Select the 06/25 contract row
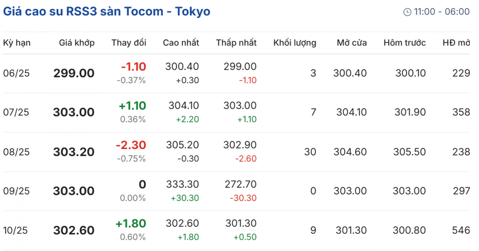This screenshot has width=479, height=251. [x=16, y=73]
